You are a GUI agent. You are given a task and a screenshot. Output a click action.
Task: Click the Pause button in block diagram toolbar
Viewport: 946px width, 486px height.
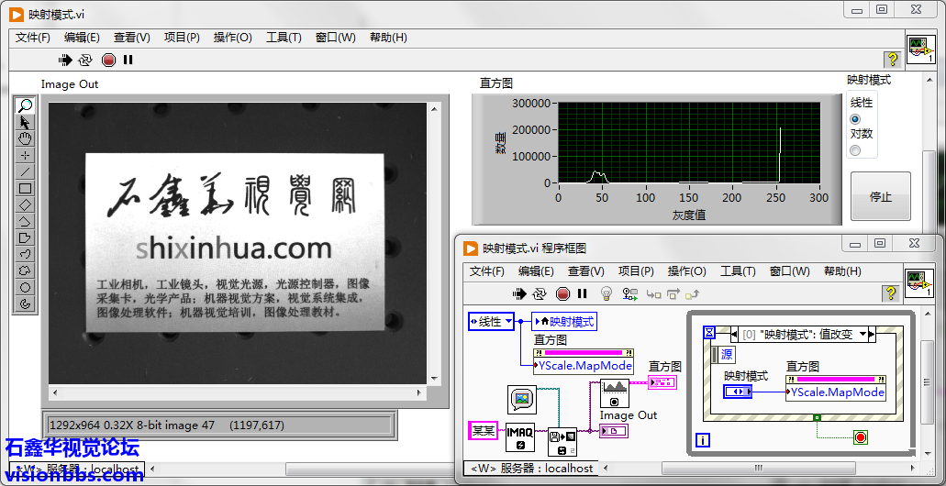coord(582,293)
